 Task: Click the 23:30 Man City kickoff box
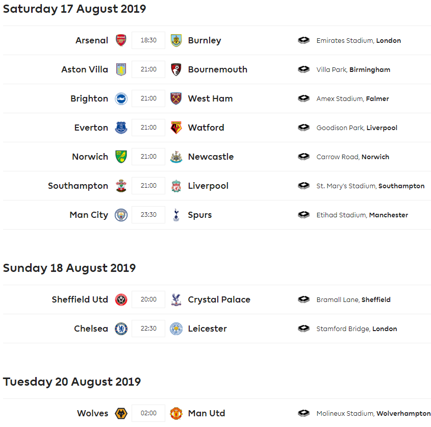148,215
